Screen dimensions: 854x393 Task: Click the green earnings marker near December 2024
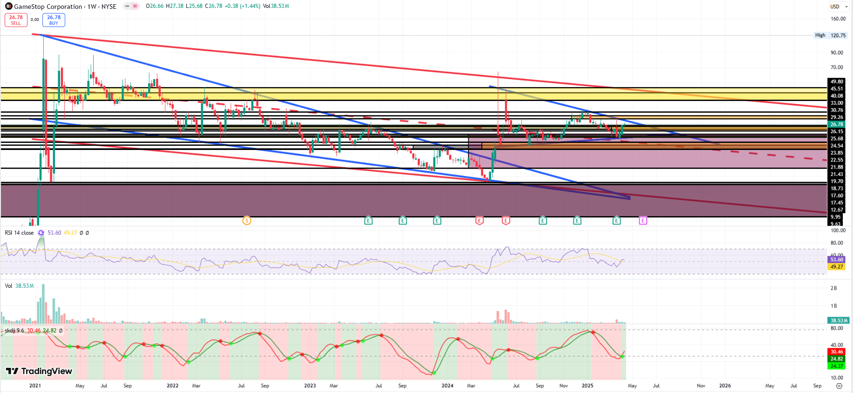[x=577, y=220]
